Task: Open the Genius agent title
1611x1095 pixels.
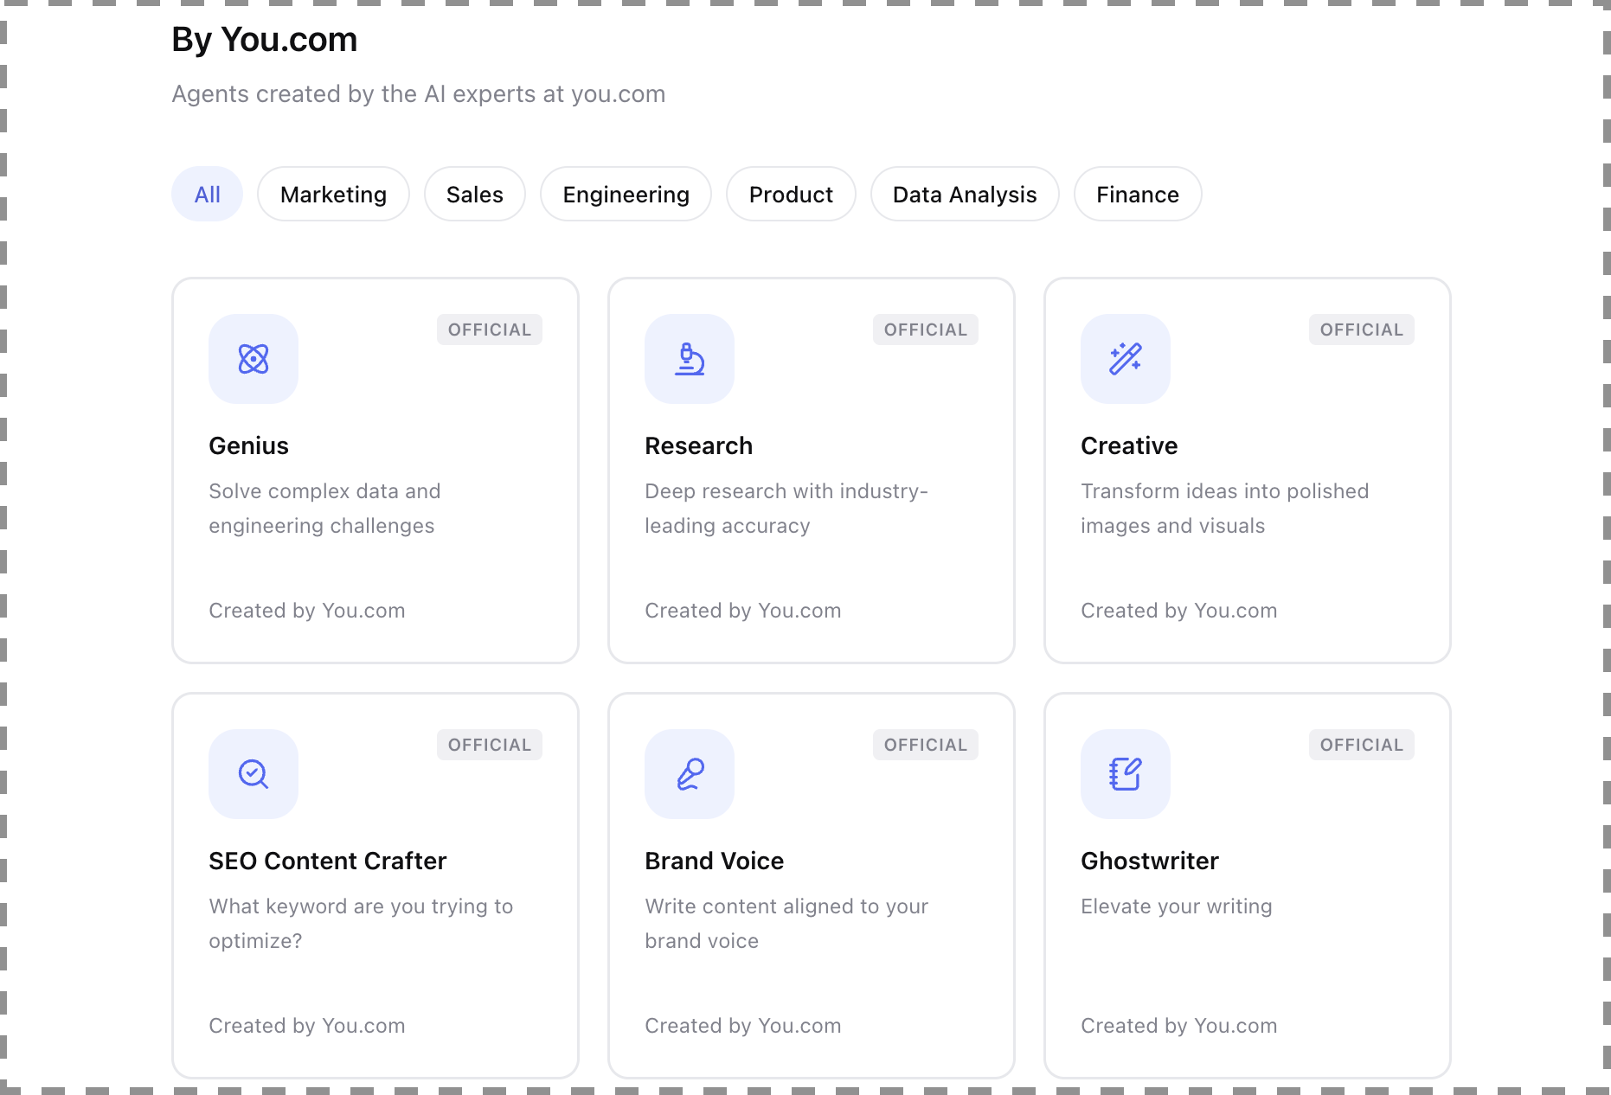Action: click(x=249, y=445)
